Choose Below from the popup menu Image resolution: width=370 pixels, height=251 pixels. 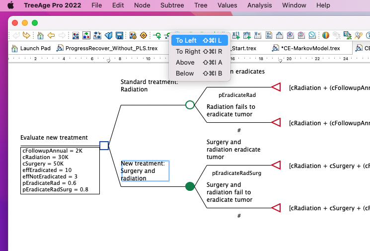point(199,73)
